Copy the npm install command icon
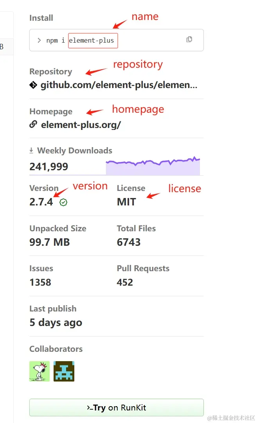The image size is (257, 423). [189, 40]
